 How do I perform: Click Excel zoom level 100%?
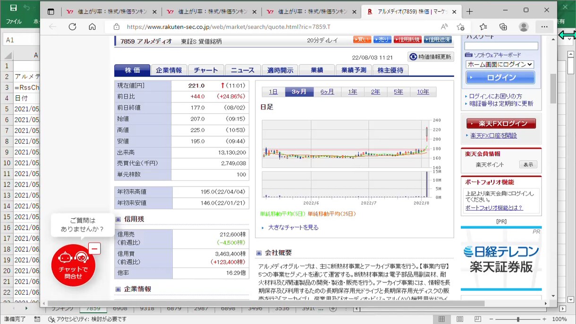pyautogui.click(x=559, y=319)
